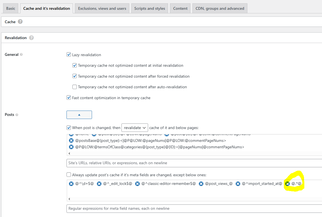Image resolution: width=322 pixels, height=217 pixels.
Task: Open the revalidate action dropdown
Action: coord(135,128)
